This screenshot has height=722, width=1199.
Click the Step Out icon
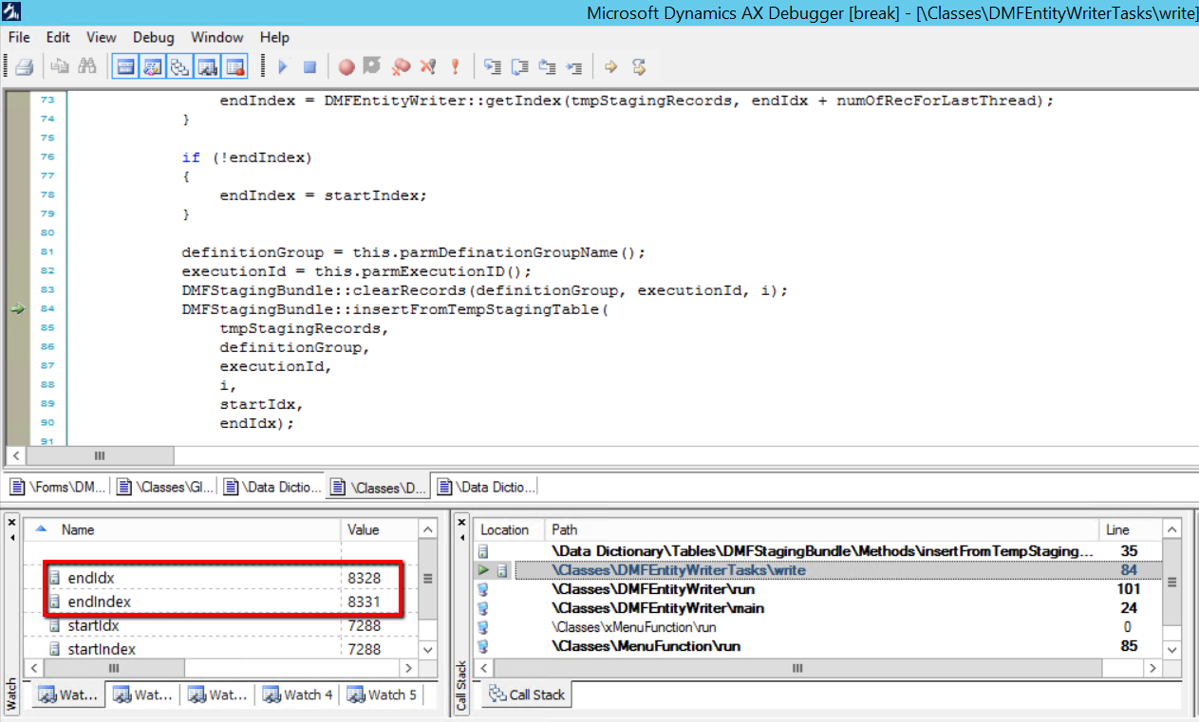(x=547, y=66)
